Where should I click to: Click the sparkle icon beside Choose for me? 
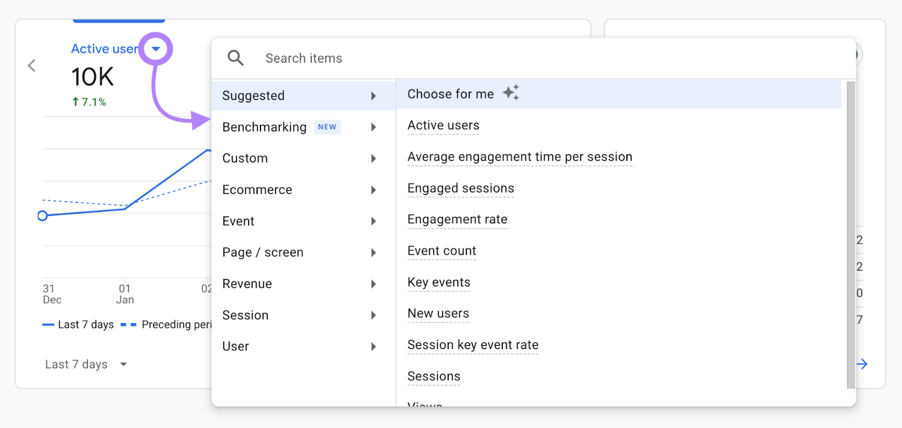[x=511, y=93]
